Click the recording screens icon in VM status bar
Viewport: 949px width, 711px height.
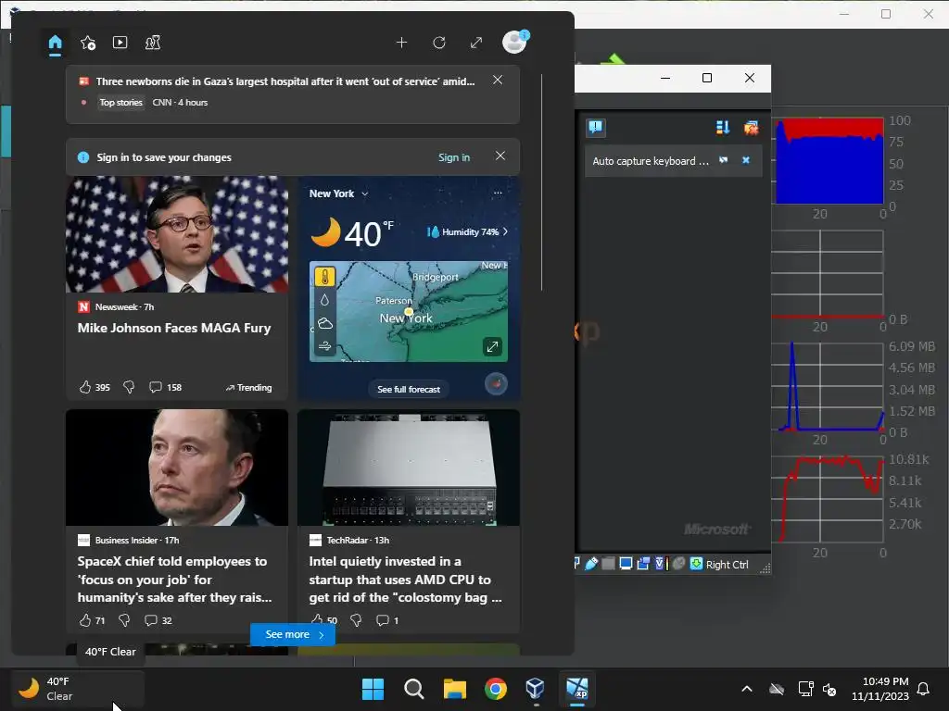point(643,564)
